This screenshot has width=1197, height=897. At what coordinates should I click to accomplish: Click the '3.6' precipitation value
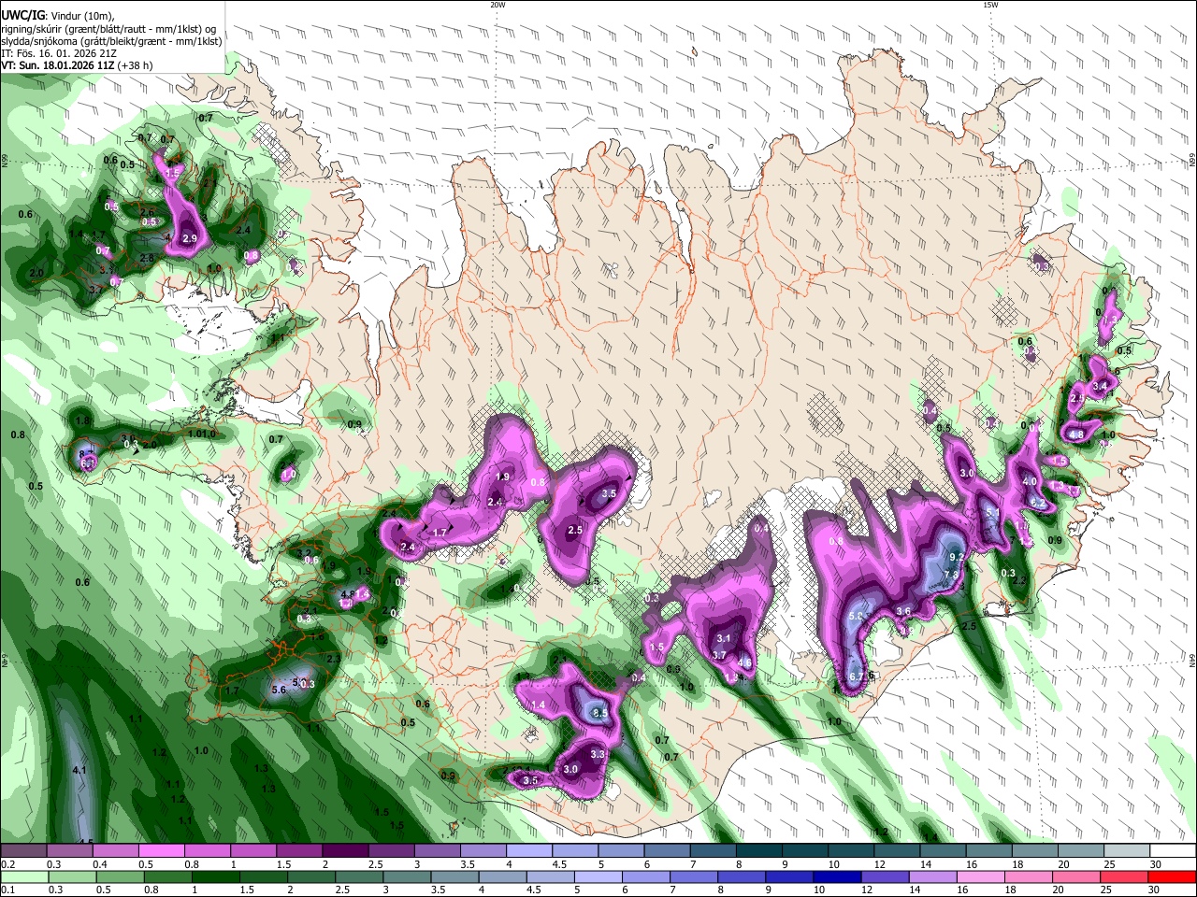(903, 611)
